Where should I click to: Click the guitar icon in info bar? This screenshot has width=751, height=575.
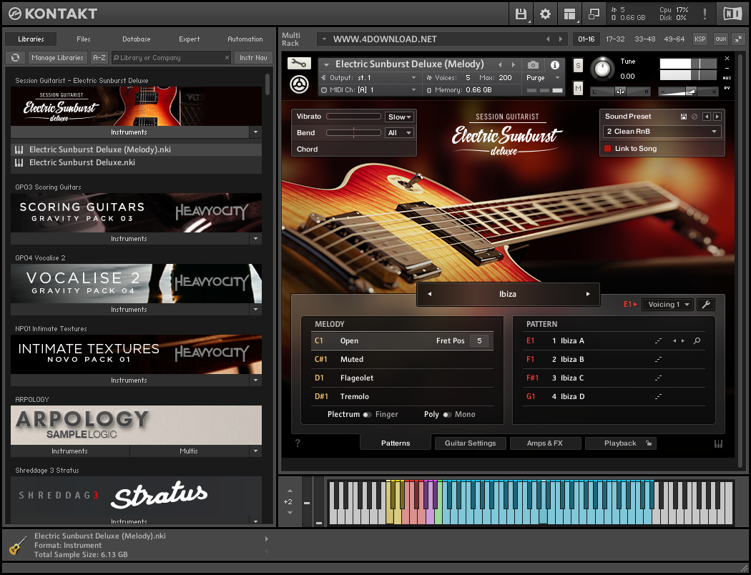(18, 545)
